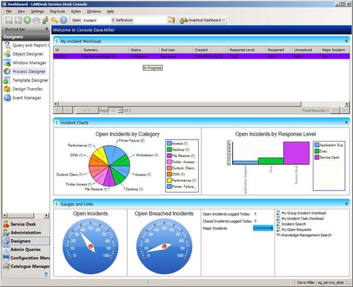The height and width of the screenshot is (287, 353).
Task: Open the Template Designer
Action: click(x=26, y=80)
